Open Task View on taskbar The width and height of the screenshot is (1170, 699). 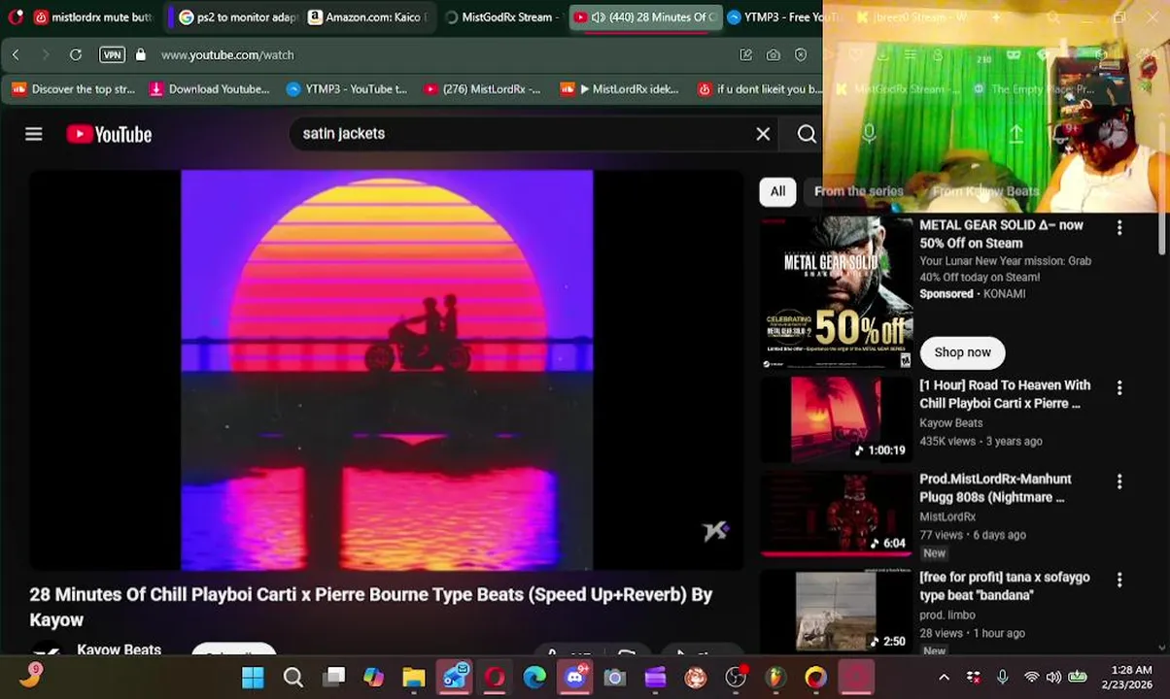click(x=333, y=678)
